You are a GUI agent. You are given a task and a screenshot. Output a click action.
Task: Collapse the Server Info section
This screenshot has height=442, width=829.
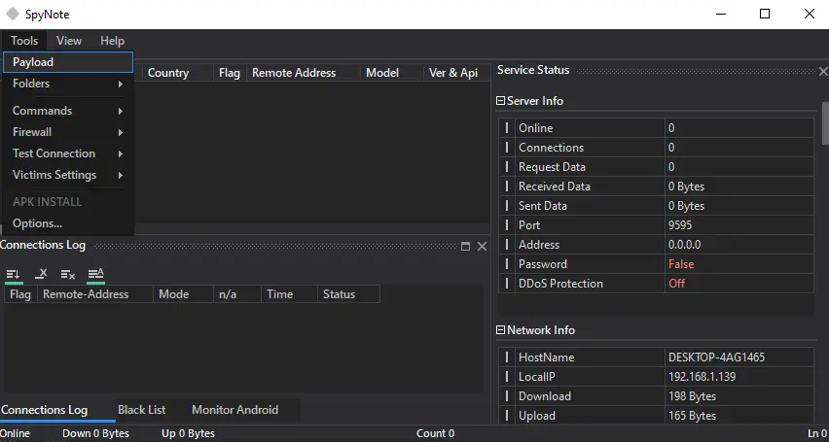[x=501, y=101]
